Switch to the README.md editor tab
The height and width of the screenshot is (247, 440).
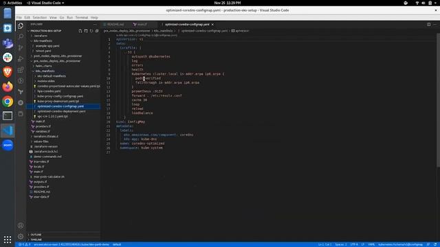pyautogui.click(x=115, y=25)
